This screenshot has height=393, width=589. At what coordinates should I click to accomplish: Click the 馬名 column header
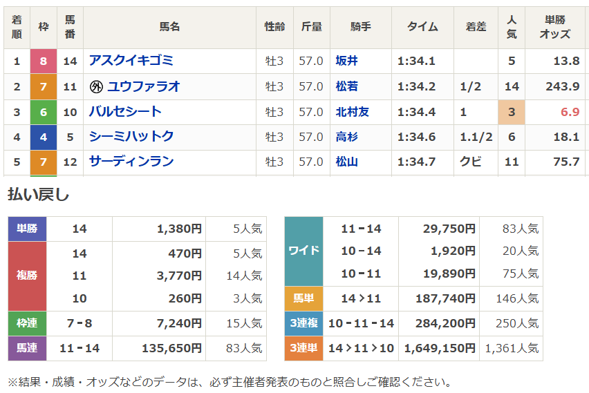(170, 27)
